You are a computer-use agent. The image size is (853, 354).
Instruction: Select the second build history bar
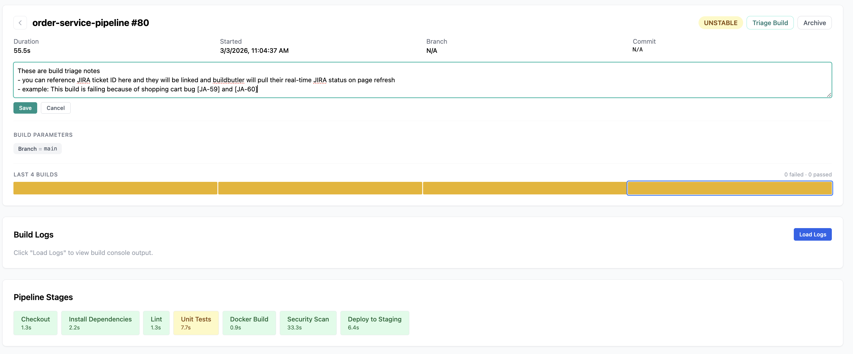[x=320, y=188]
